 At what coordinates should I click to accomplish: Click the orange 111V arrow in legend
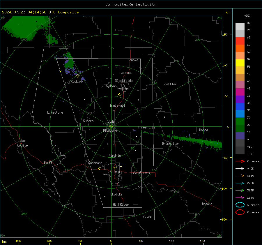240,176
